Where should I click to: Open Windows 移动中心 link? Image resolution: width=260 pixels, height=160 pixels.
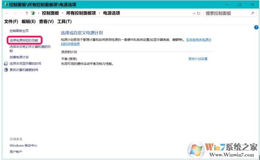point(24,145)
